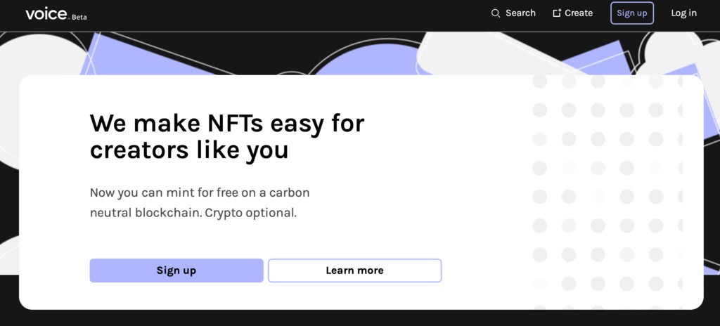
Task: Click the Create plus-square icon
Action: click(x=557, y=13)
